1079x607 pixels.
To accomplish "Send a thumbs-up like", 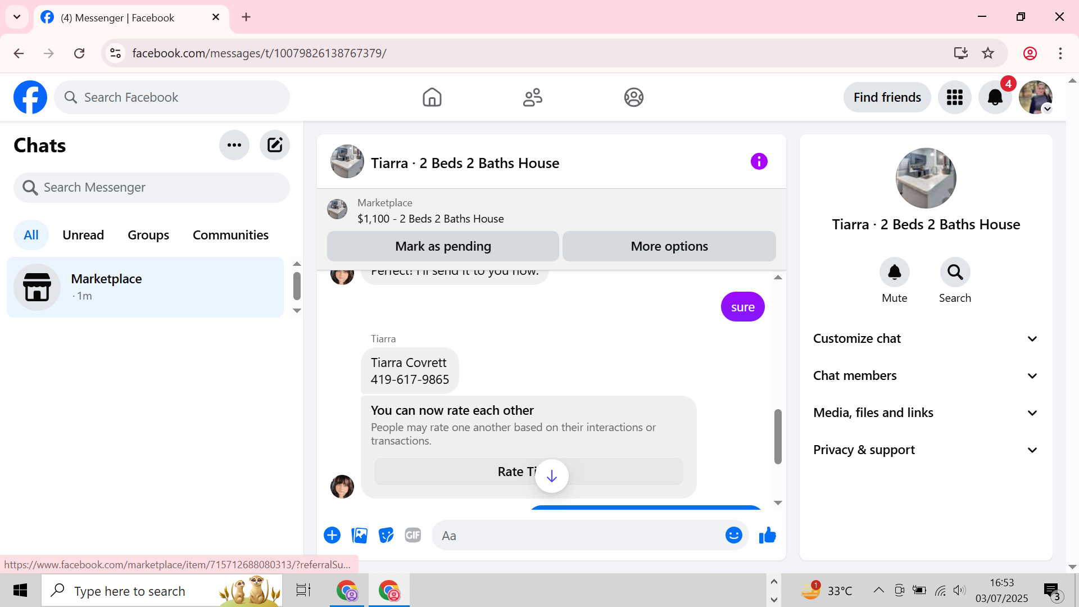I will pyautogui.click(x=767, y=536).
